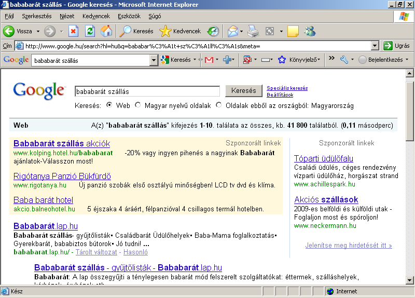
Task: Open Gmail from Google toolbar
Action: pos(209,60)
